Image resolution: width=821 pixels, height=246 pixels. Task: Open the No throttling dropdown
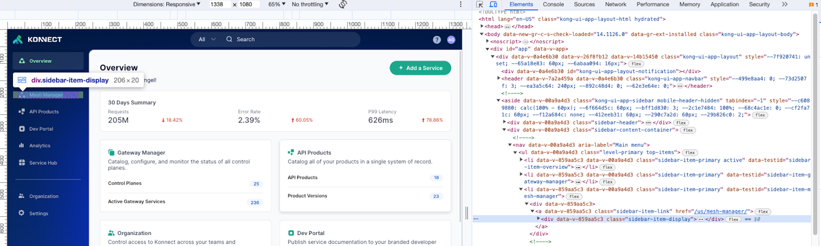pos(310,4)
